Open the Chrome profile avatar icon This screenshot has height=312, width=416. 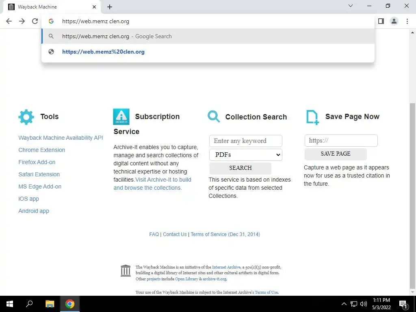tap(394, 21)
